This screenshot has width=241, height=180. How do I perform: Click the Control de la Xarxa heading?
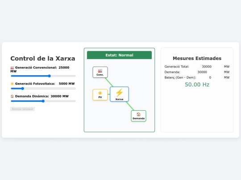[43, 59]
